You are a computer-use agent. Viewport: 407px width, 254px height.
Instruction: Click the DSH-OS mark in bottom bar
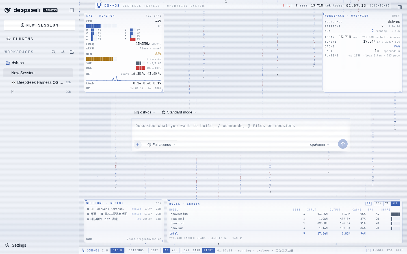click(x=83, y=250)
